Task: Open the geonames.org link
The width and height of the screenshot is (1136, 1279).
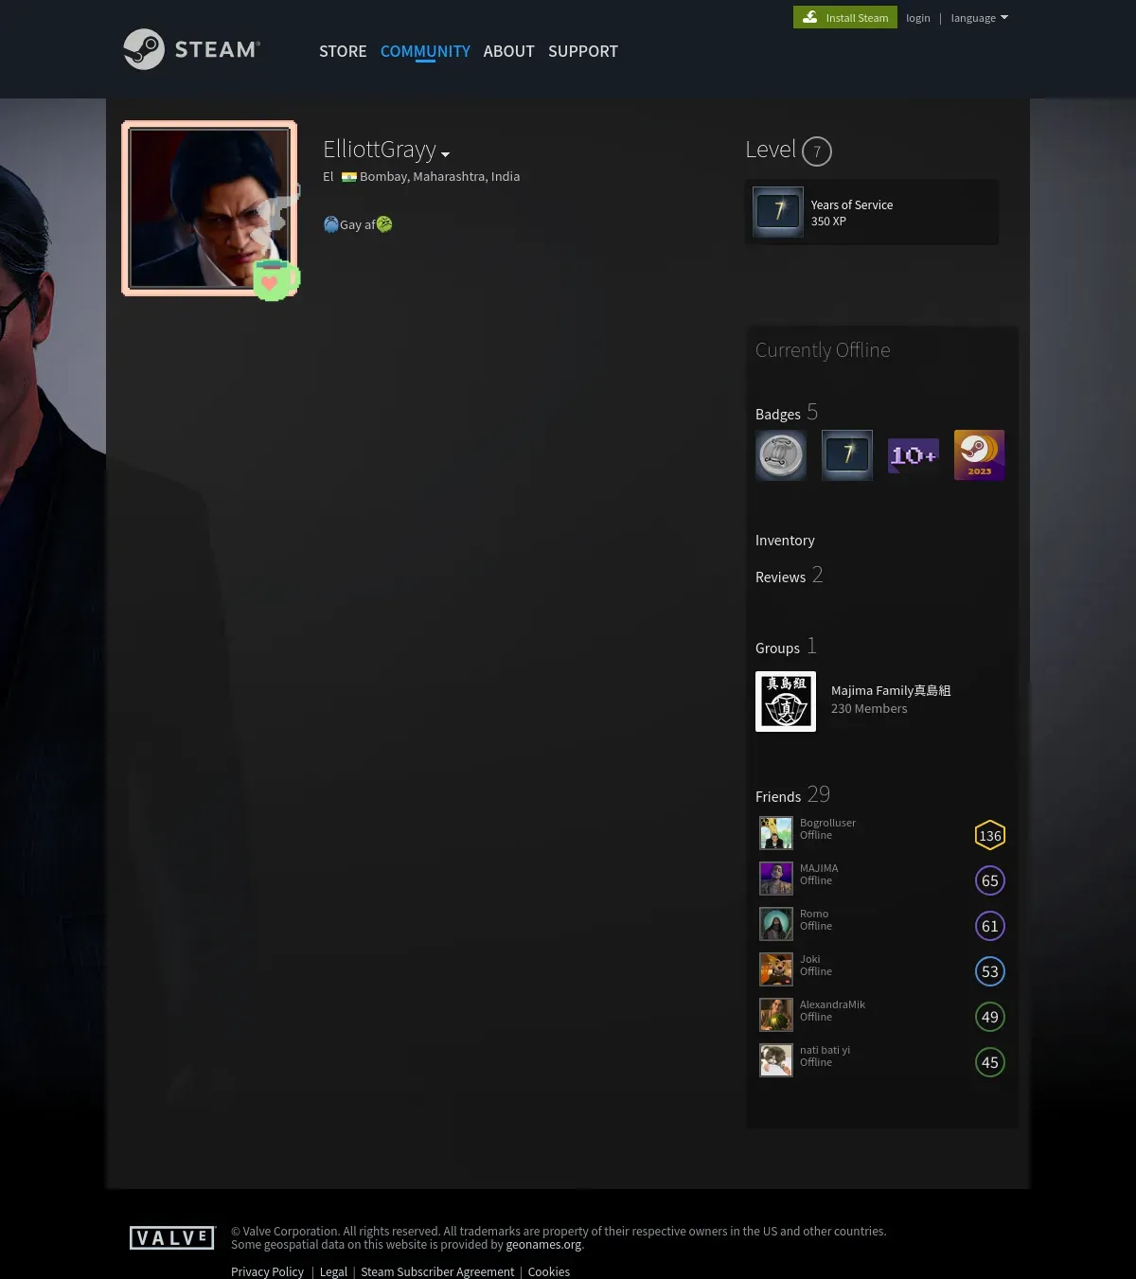Action: tap(543, 1245)
